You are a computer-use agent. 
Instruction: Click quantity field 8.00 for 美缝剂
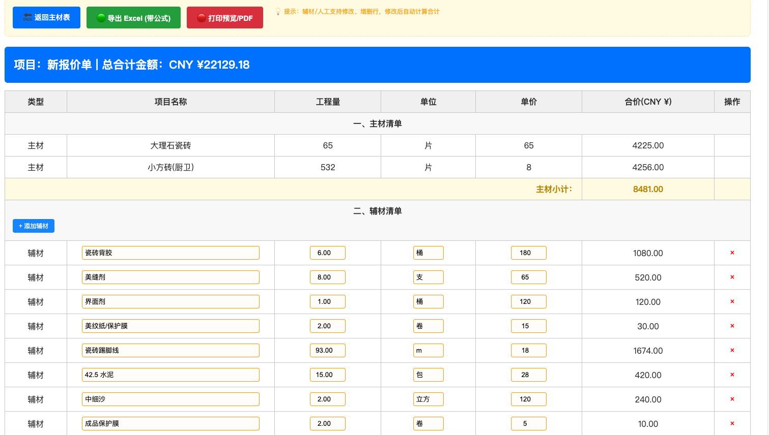[x=328, y=277]
